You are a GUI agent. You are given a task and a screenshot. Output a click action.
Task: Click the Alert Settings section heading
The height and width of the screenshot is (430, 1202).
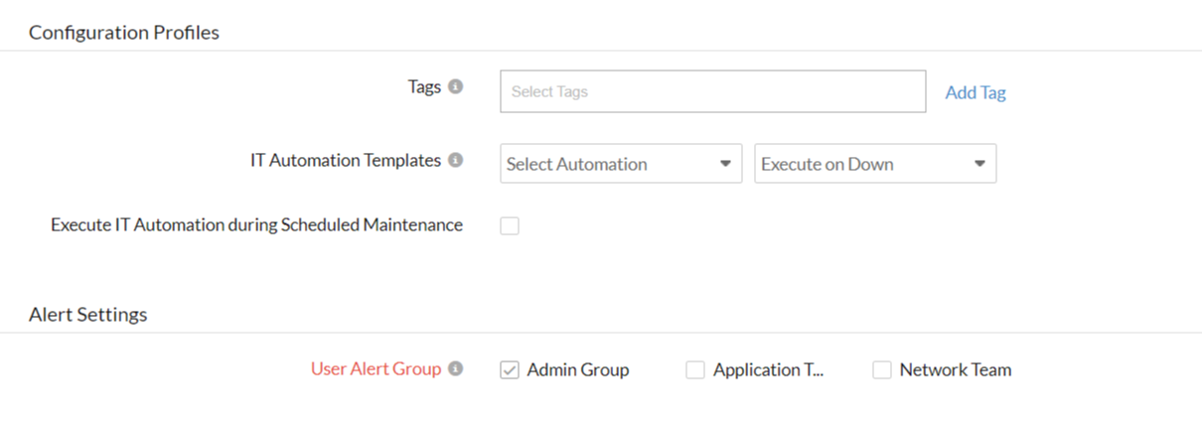click(88, 315)
